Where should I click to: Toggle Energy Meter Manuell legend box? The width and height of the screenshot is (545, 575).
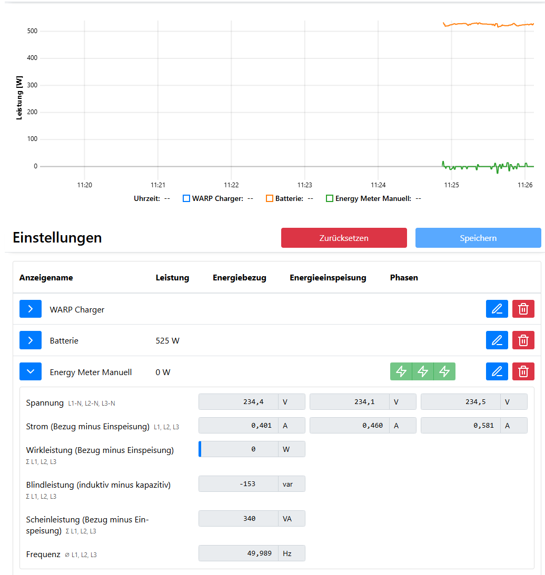tap(330, 199)
